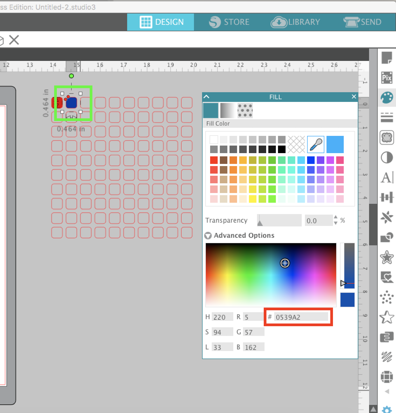
Task: Select the pattern fill tab
Action: pyautogui.click(x=245, y=111)
